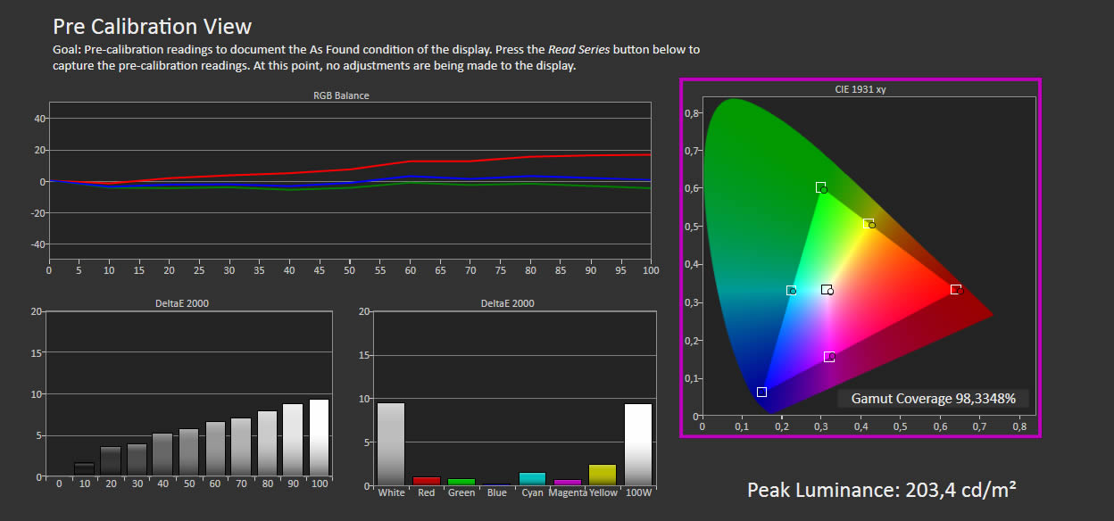Click the RGB Balance chart title

(x=341, y=95)
